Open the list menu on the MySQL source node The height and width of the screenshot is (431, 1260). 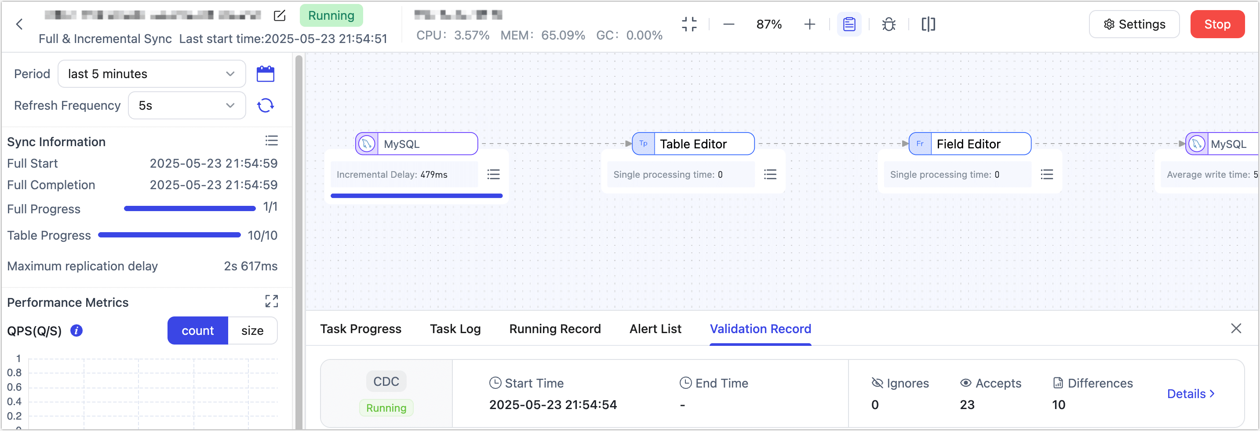494,174
